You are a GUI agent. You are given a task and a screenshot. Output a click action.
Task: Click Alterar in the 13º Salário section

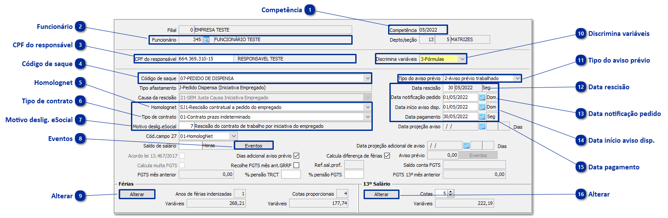381,194
